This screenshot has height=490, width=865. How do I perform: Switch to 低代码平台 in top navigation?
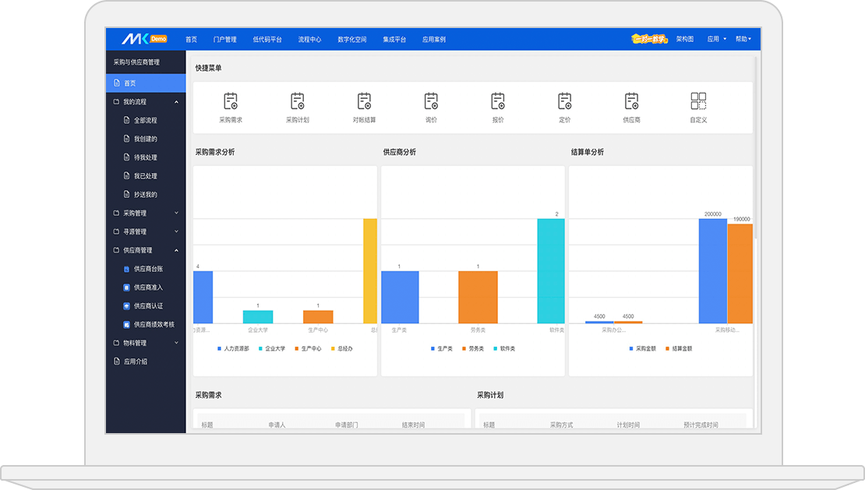267,39
